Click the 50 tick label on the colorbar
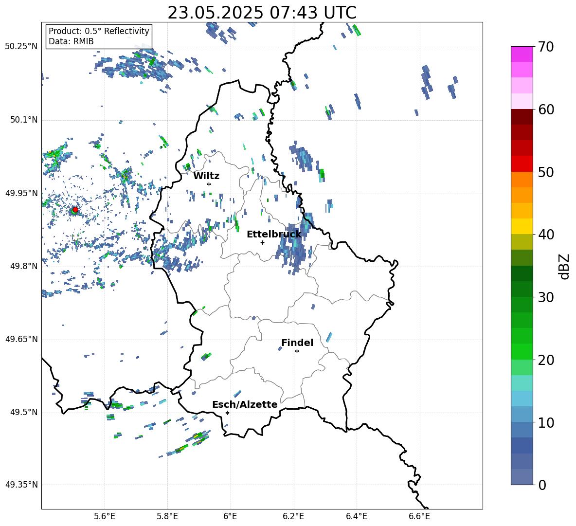 tap(546, 172)
